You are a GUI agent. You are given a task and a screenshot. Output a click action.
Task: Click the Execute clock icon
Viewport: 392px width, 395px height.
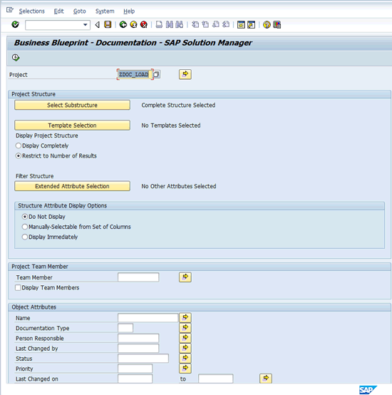16,58
